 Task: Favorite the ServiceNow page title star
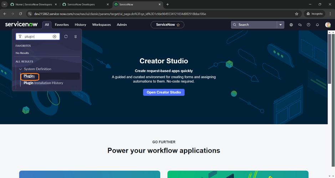[x=178, y=25]
